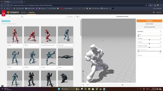Open the After Effects bookmark folder

(x=96, y=8)
